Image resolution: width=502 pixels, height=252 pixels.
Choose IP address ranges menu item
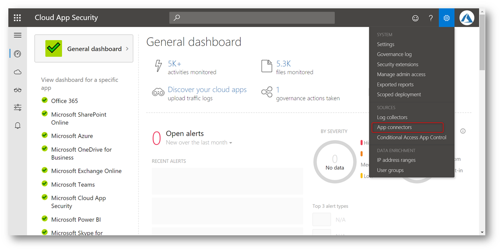tap(396, 160)
